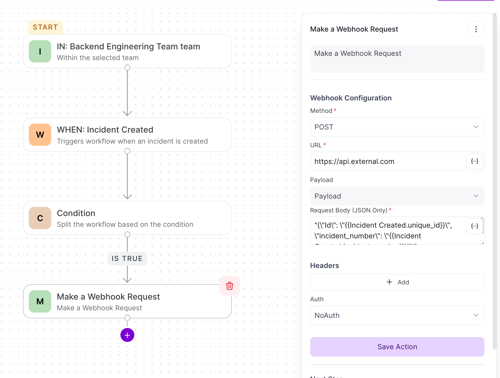Select the green I team node icon
The height and width of the screenshot is (378, 500).
pyautogui.click(x=40, y=51)
